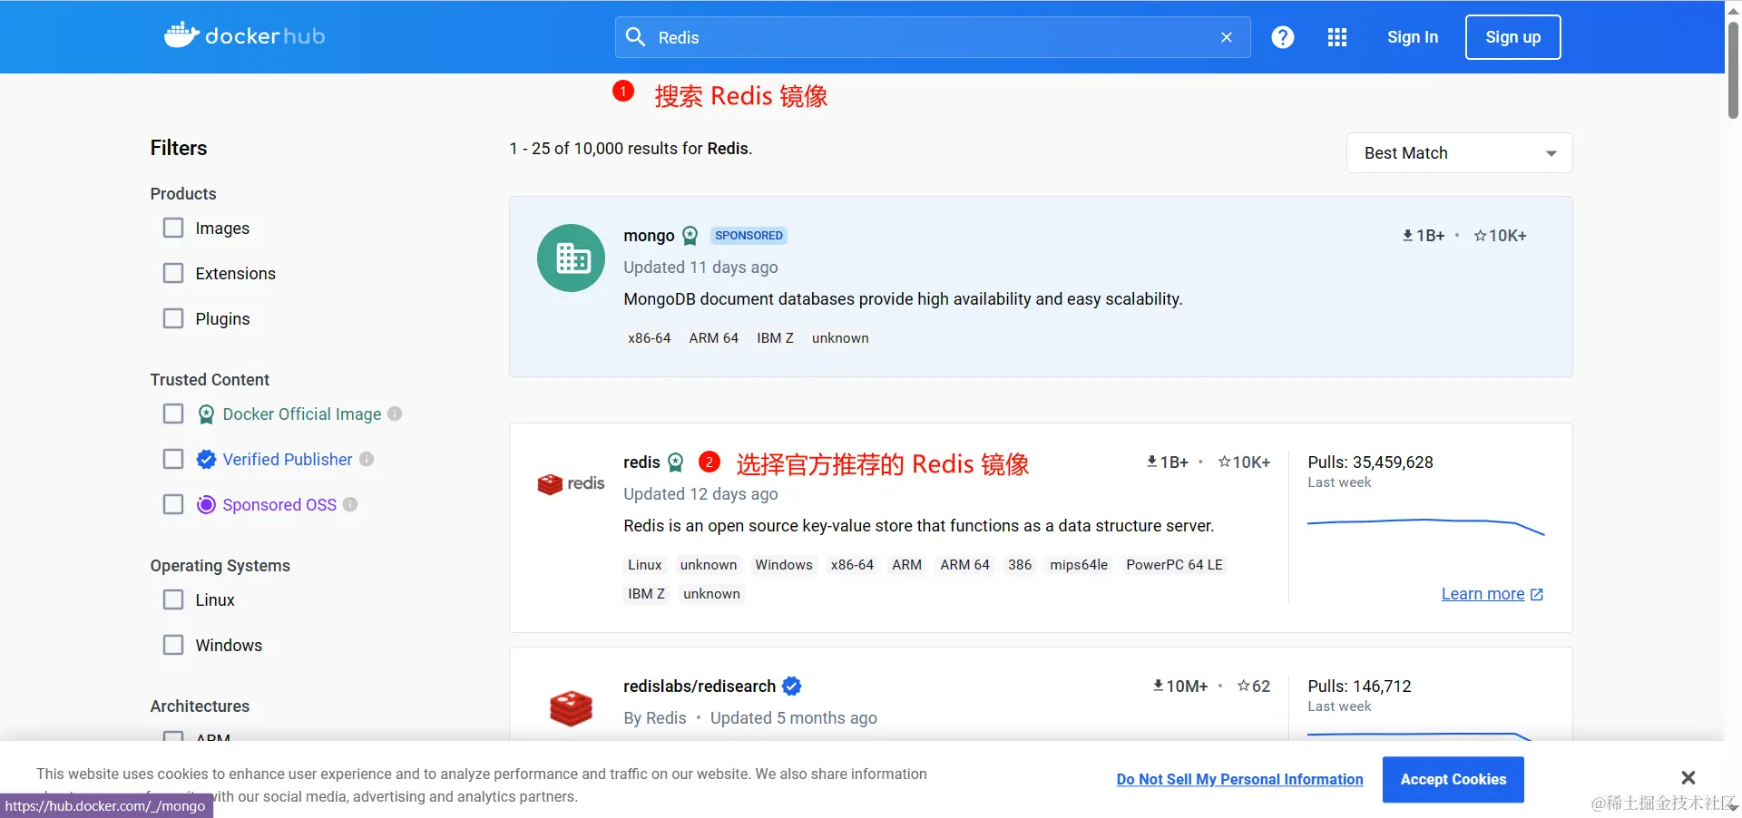Click the mongo green organization logo
This screenshot has height=818, width=1742.
point(572,258)
